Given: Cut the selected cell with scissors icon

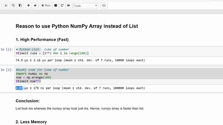Looking at the screenshot, I should click(6, 6).
